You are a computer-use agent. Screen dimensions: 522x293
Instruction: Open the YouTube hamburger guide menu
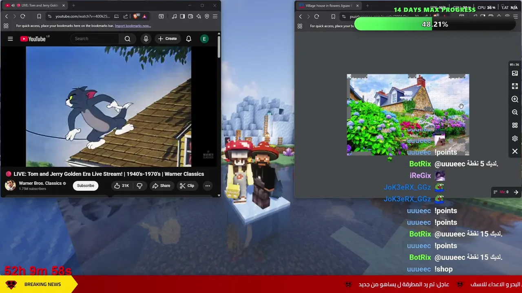pyautogui.click(x=10, y=39)
